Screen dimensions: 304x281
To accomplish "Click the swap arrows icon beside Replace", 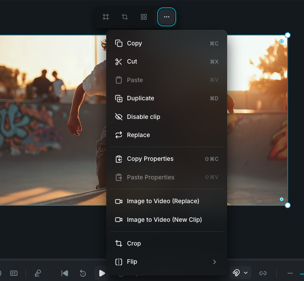I will tap(119, 135).
